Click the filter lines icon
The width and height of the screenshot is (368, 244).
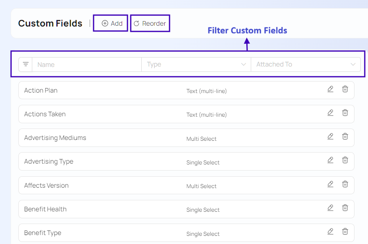pyautogui.click(x=26, y=64)
